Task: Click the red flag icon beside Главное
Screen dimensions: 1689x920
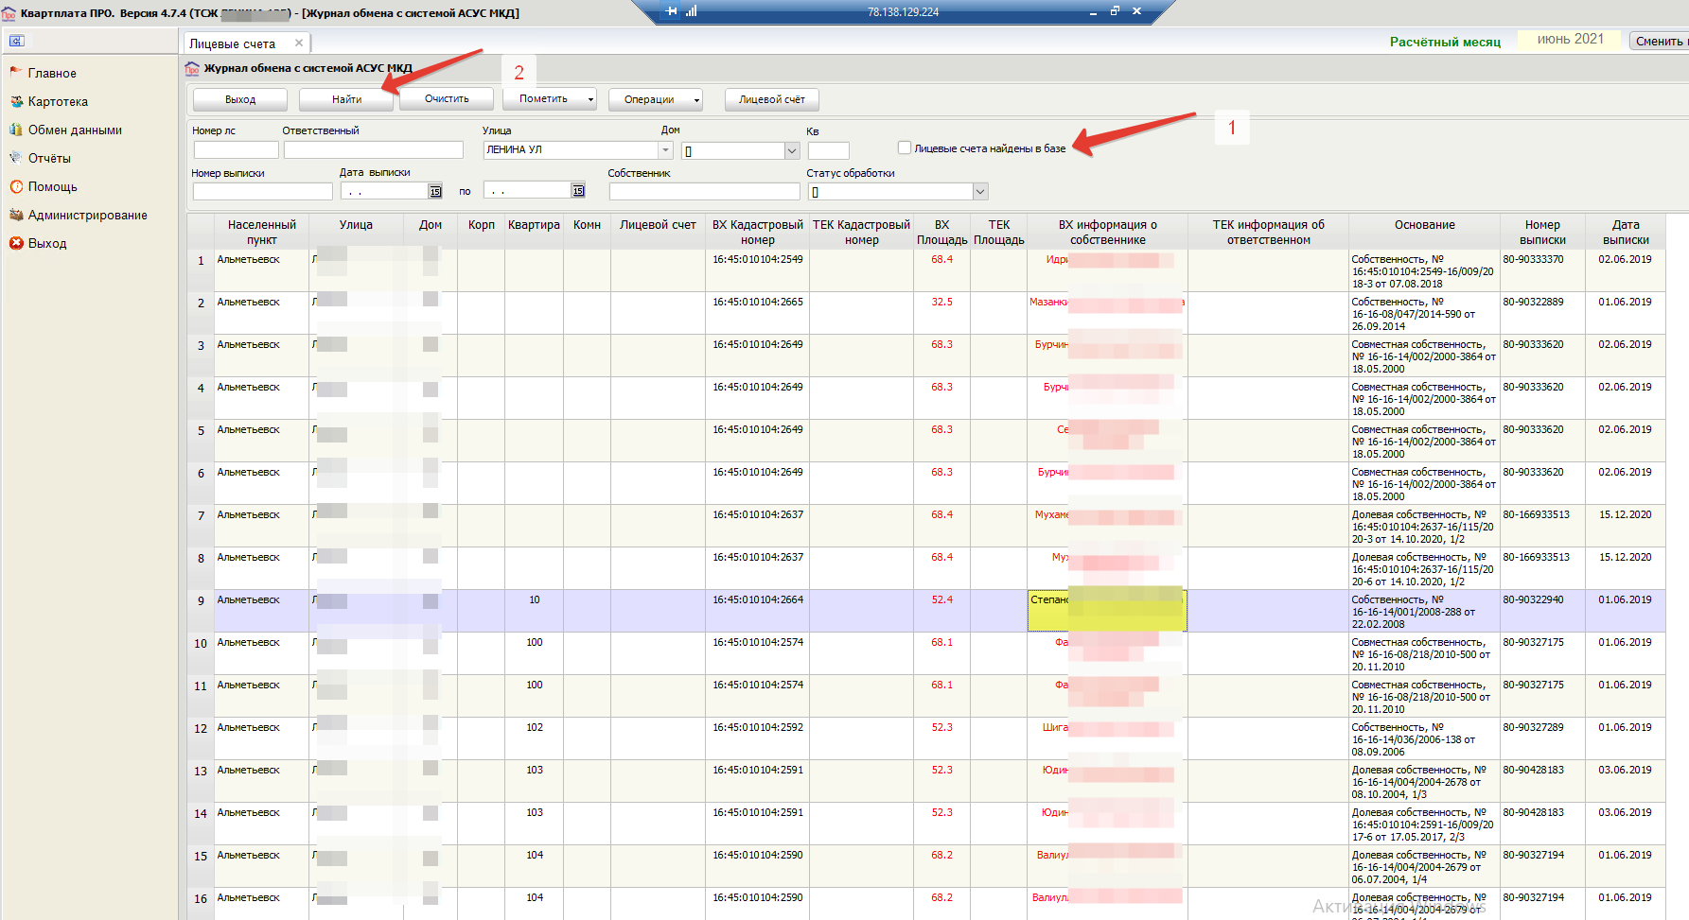Action: tap(16, 72)
